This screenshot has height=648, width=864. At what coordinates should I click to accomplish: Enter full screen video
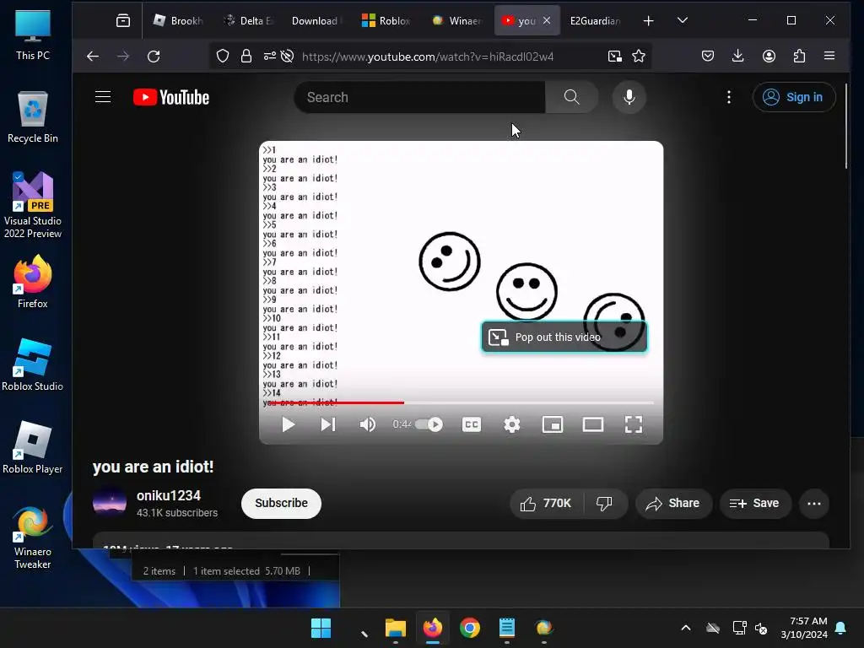633,424
